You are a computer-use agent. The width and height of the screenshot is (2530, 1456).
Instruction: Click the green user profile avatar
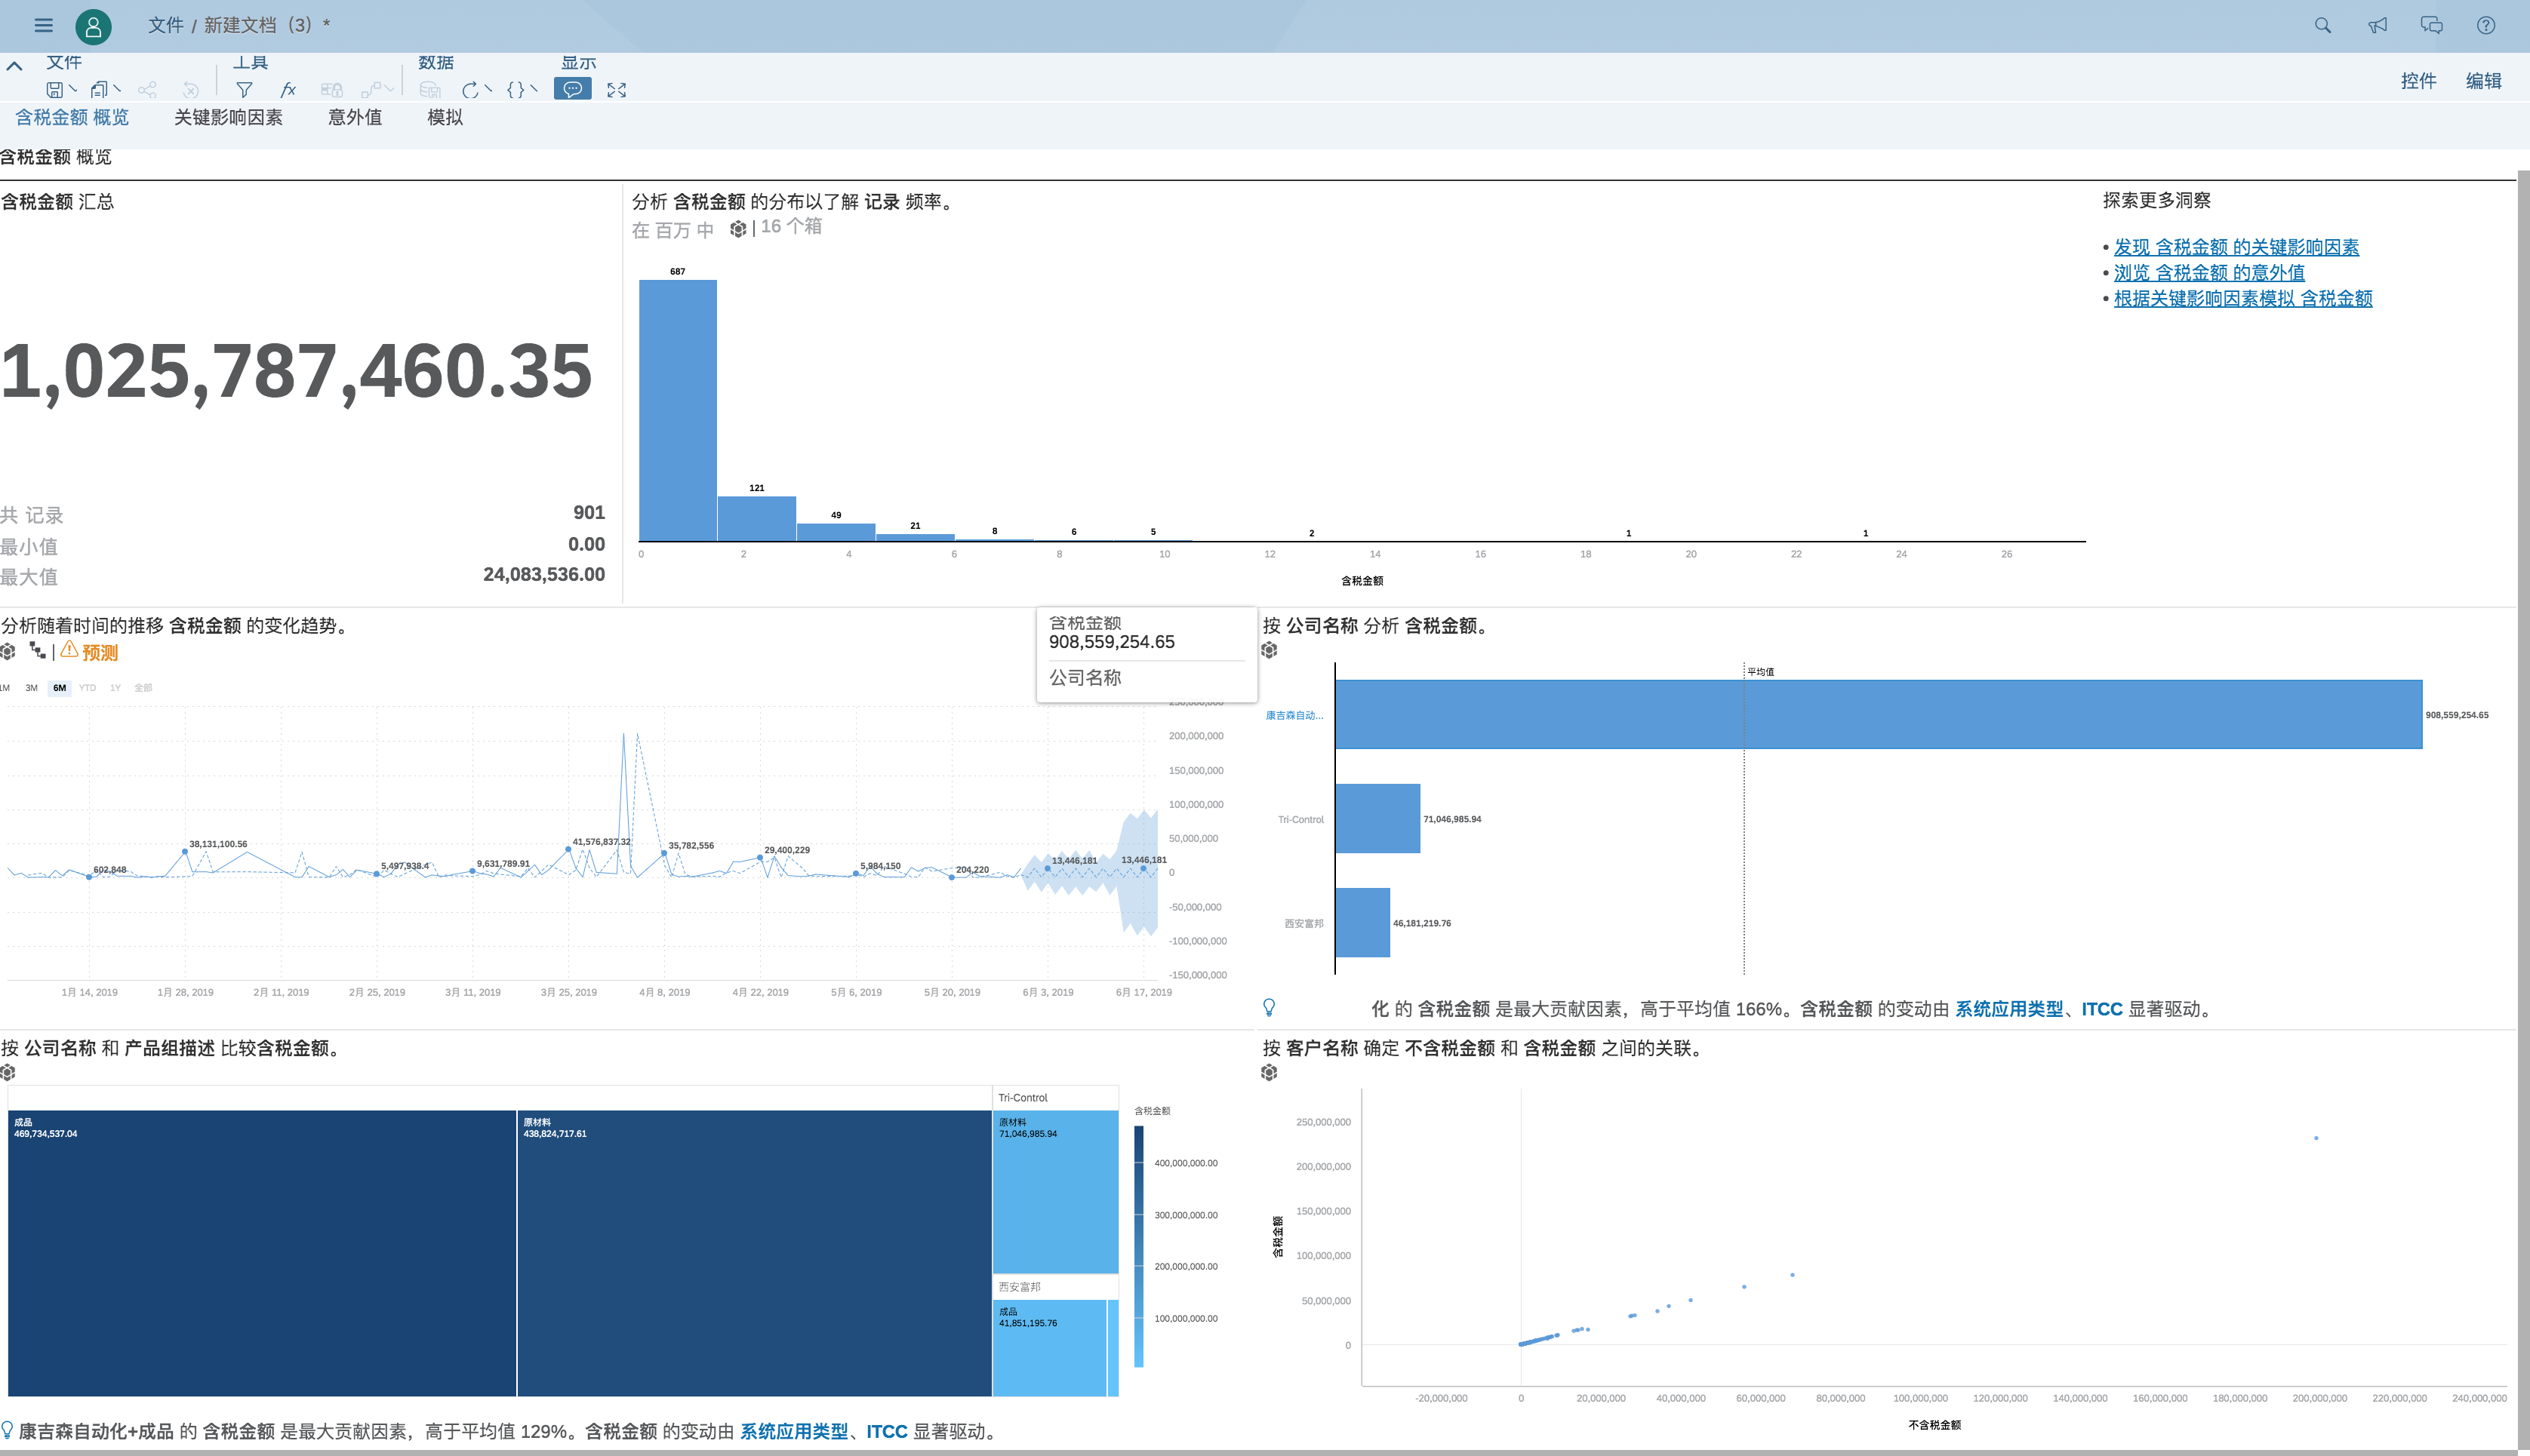point(93,27)
